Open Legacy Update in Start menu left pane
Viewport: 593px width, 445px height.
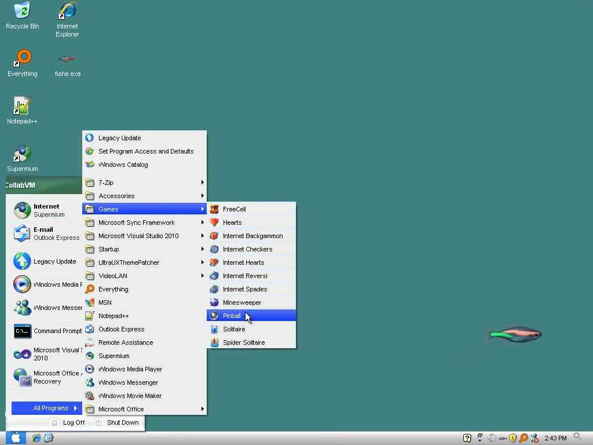tap(47, 261)
